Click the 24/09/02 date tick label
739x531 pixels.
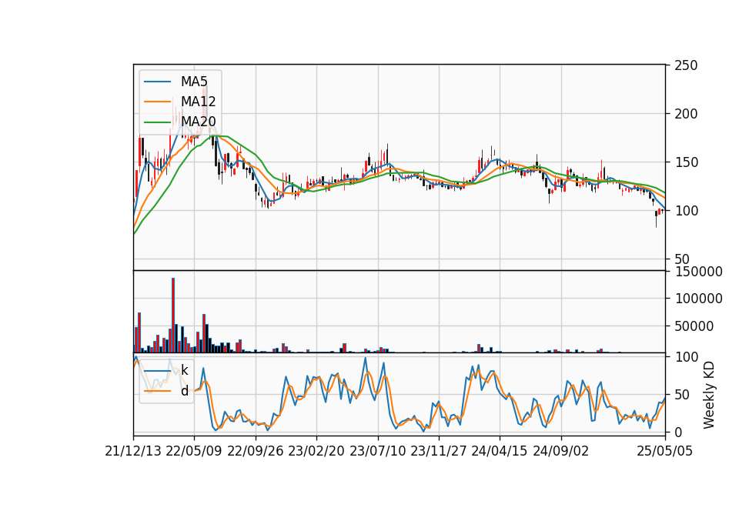coord(561,452)
